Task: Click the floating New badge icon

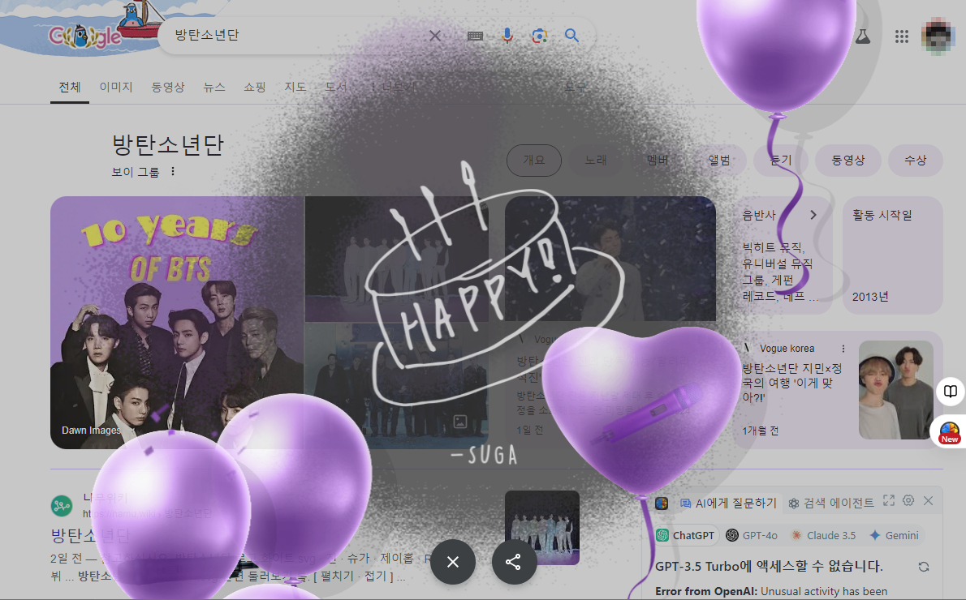Action: point(950,432)
